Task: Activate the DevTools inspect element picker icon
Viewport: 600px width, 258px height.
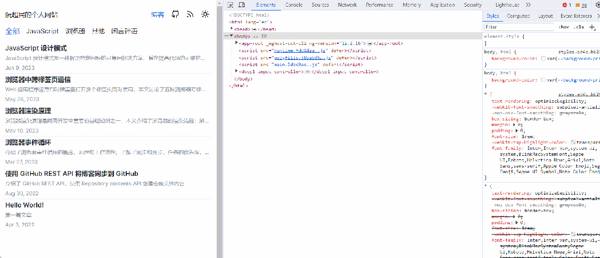Action: (x=230, y=5)
